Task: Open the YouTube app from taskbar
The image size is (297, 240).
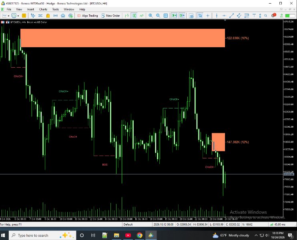Action: click(128, 236)
